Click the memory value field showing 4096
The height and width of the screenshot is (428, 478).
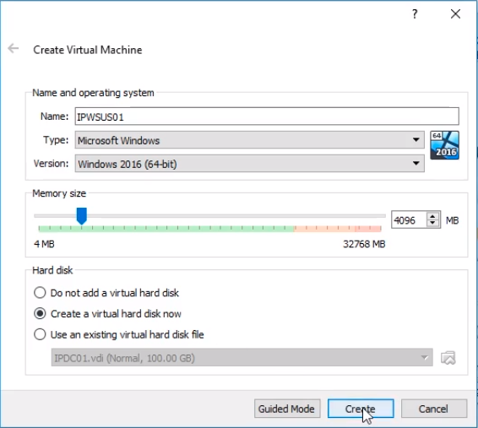(409, 219)
